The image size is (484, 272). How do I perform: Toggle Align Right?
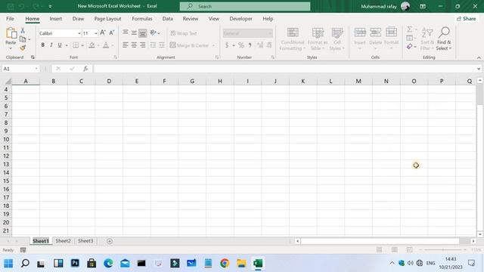pyautogui.click(x=143, y=45)
